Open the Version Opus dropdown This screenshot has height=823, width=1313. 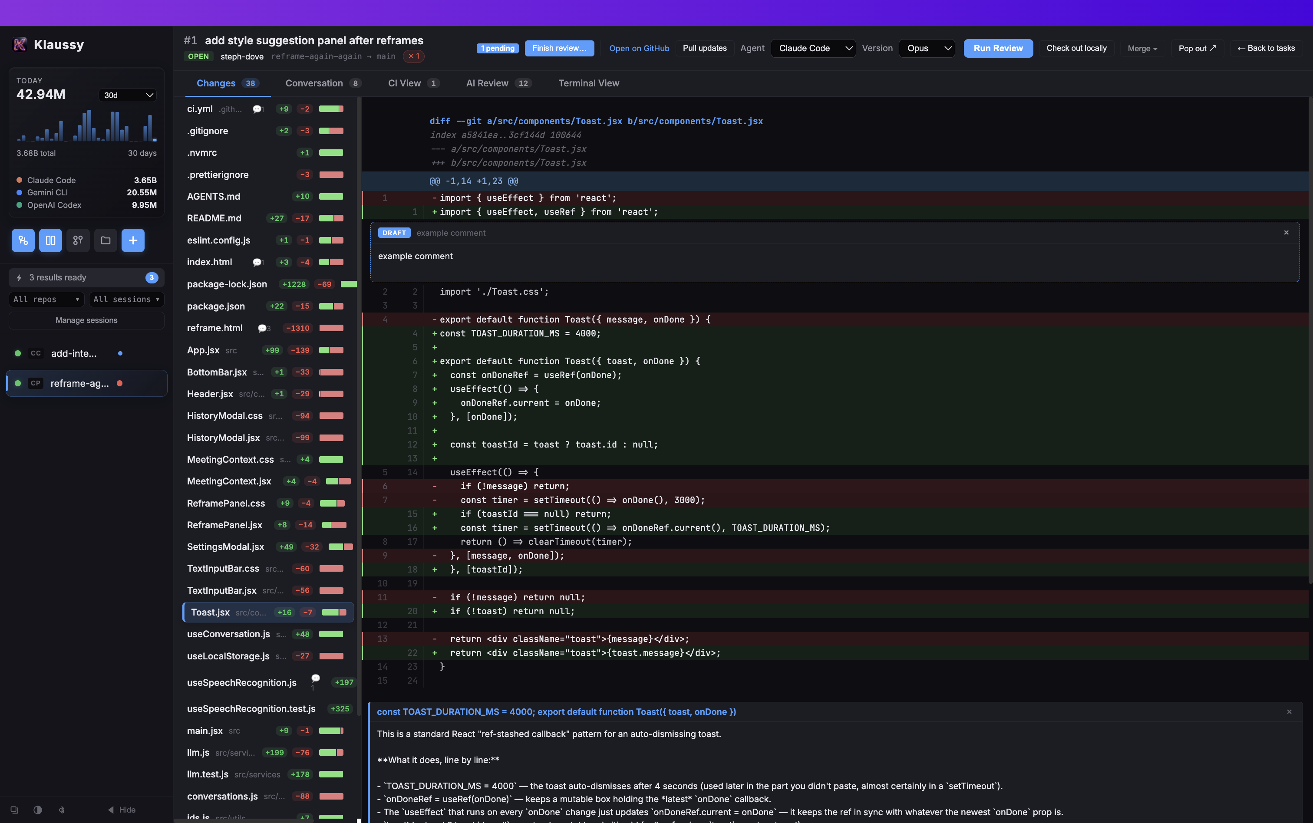click(x=927, y=48)
